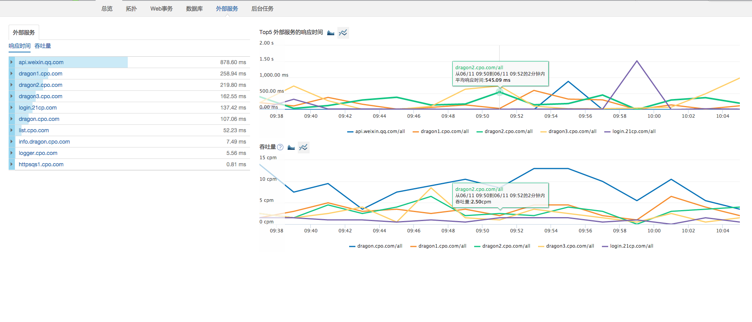
Task: Expand the login.21cp.com row arrow
Action: pos(12,108)
